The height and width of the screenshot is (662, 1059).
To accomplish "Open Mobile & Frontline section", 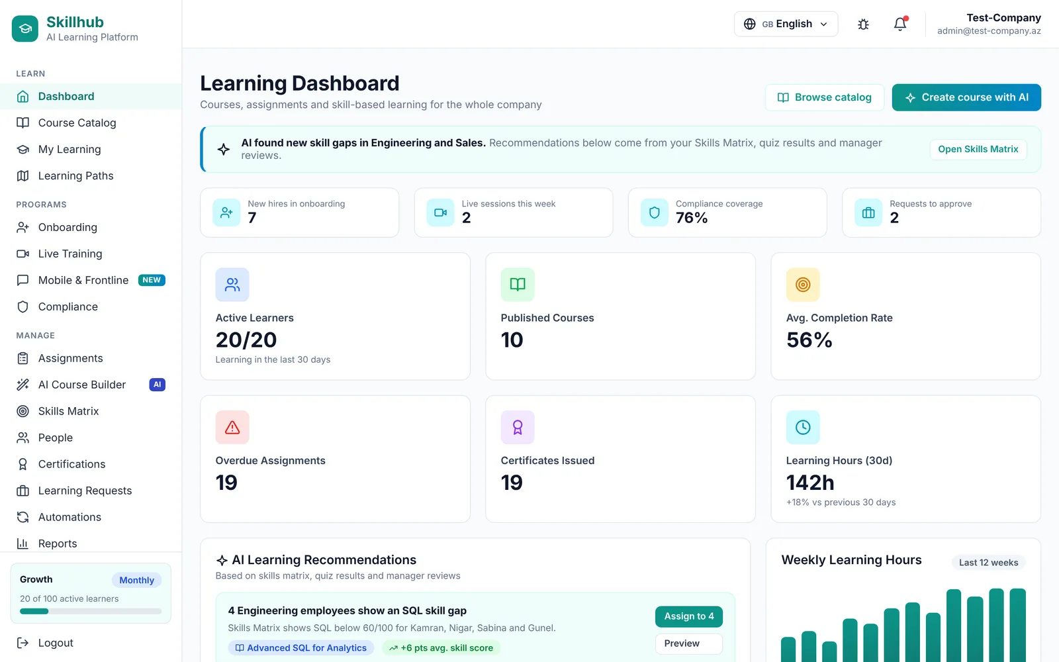I will tap(91, 280).
